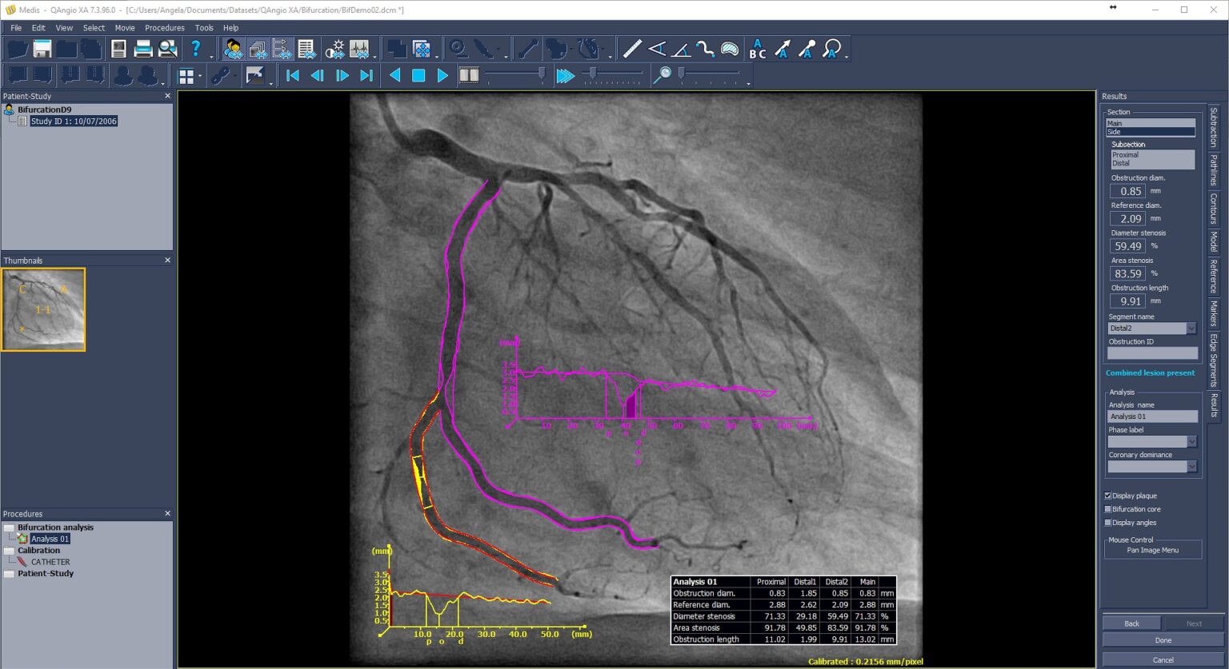
Task: Select the ruler distance measurement tool
Action: 631,50
